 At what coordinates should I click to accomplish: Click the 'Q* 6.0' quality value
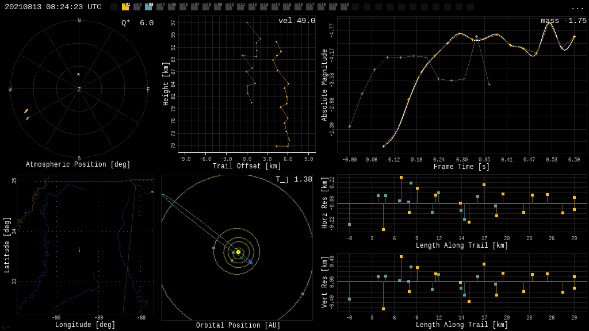pyautogui.click(x=137, y=23)
